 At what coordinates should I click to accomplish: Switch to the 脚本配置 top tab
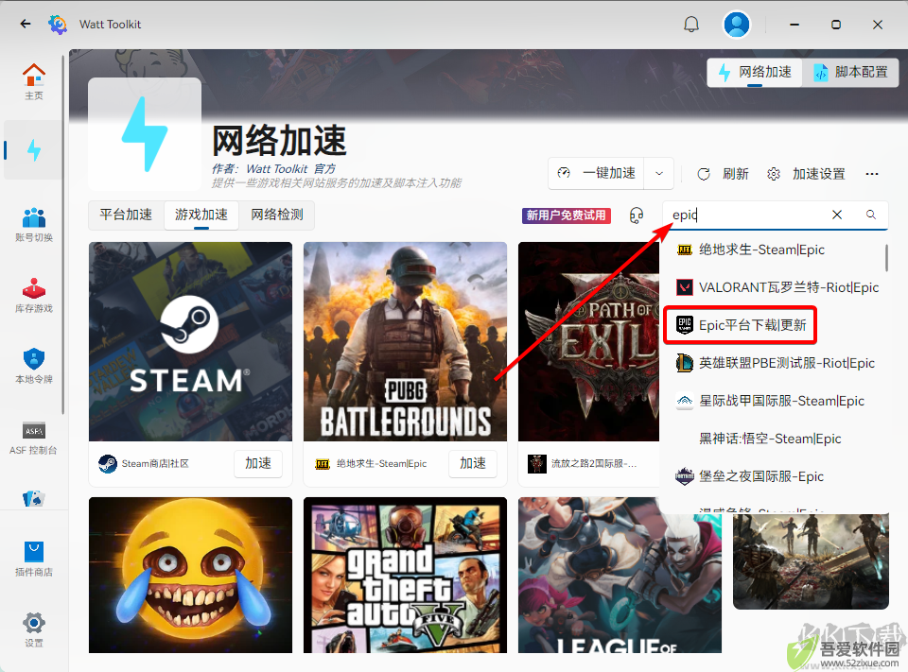click(x=850, y=73)
